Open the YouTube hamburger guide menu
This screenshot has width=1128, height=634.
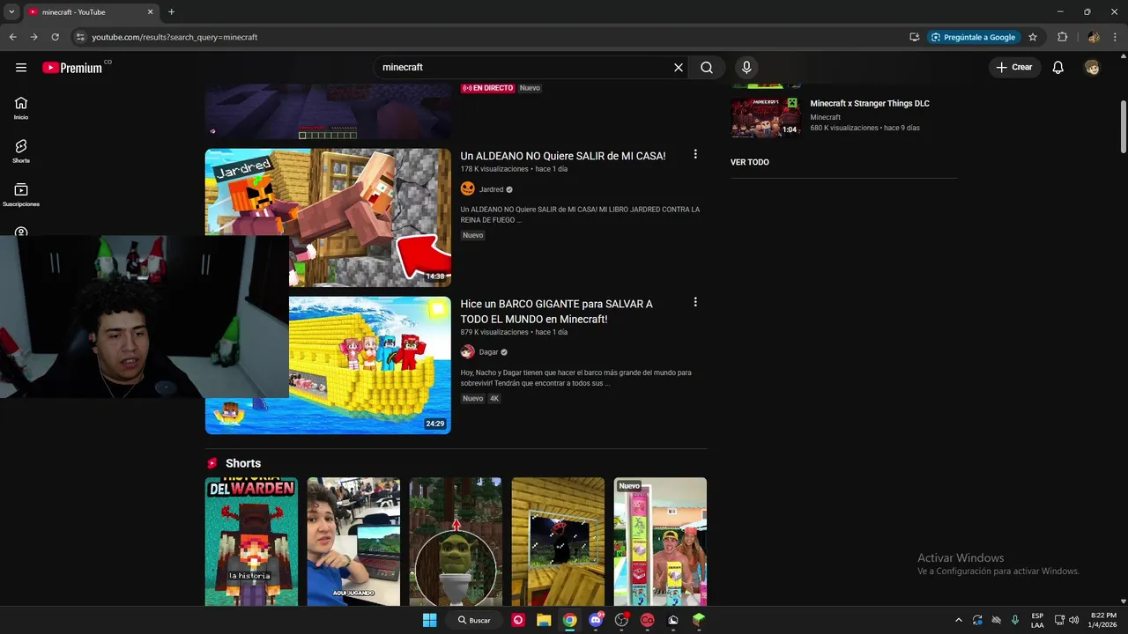[21, 67]
